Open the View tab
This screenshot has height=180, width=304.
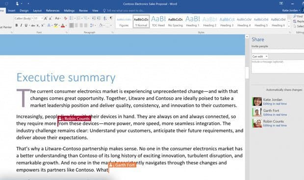pos(95,11)
